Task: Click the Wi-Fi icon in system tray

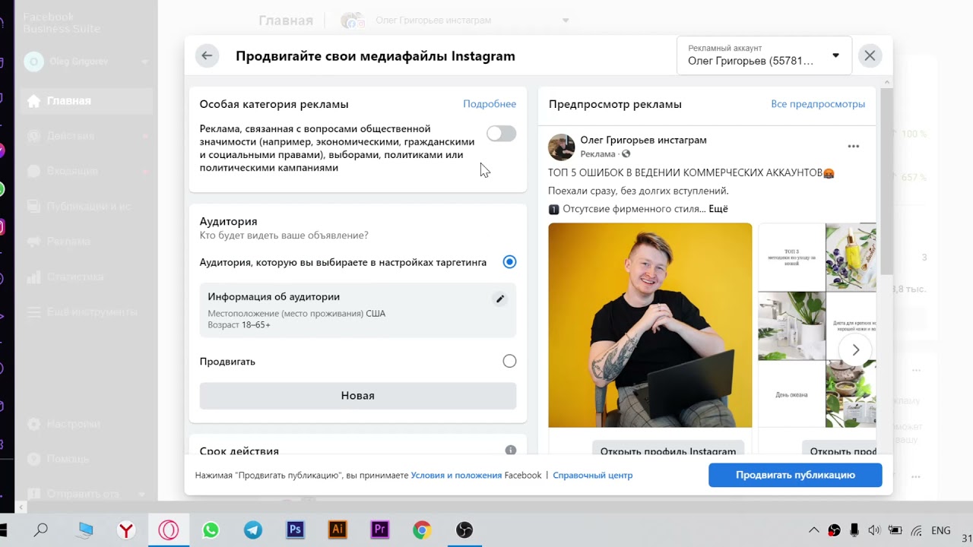Action: pos(918,530)
